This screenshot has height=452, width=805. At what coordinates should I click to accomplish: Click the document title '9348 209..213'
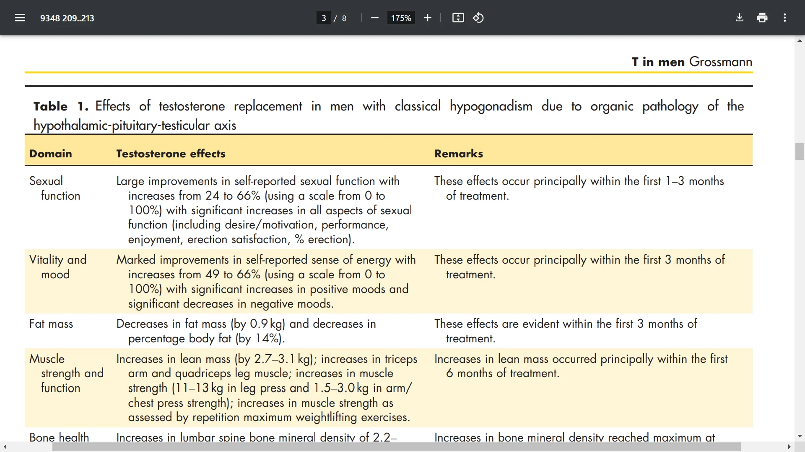[x=67, y=18]
